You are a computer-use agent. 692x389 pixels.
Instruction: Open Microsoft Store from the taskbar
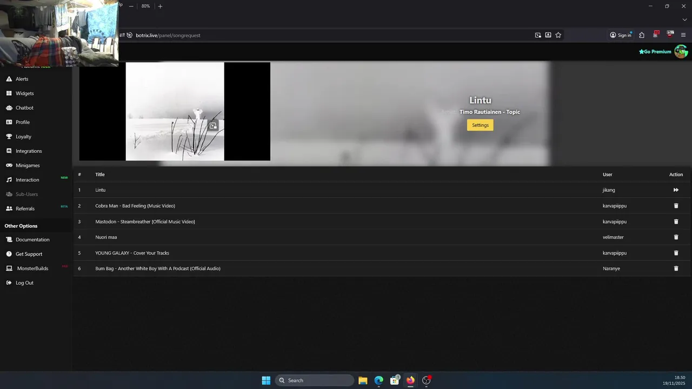click(x=395, y=380)
